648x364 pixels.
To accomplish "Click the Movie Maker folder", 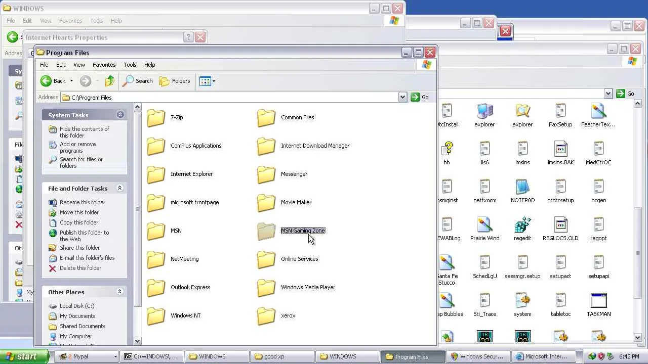I will click(x=284, y=202).
